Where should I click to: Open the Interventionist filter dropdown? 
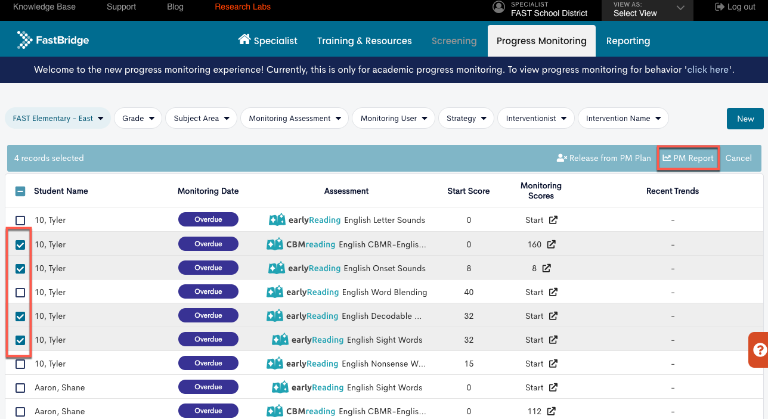click(536, 118)
